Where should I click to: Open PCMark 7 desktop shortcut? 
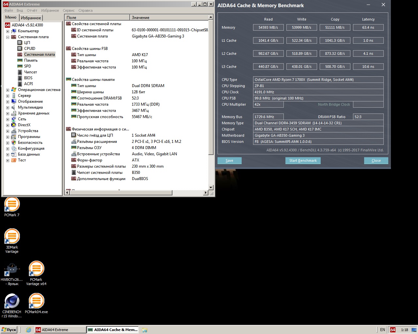pos(12,207)
